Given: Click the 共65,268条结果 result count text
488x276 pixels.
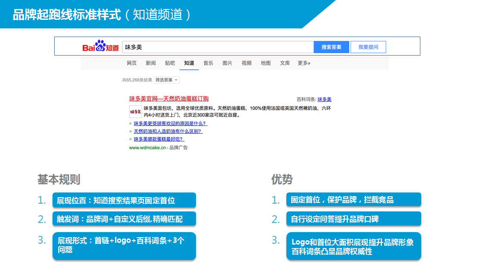Looking at the screenshot, I should pos(137,80).
